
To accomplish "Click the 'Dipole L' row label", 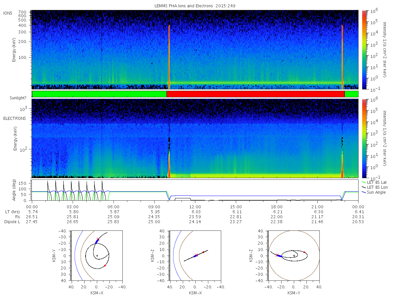I will tap(12, 222).
